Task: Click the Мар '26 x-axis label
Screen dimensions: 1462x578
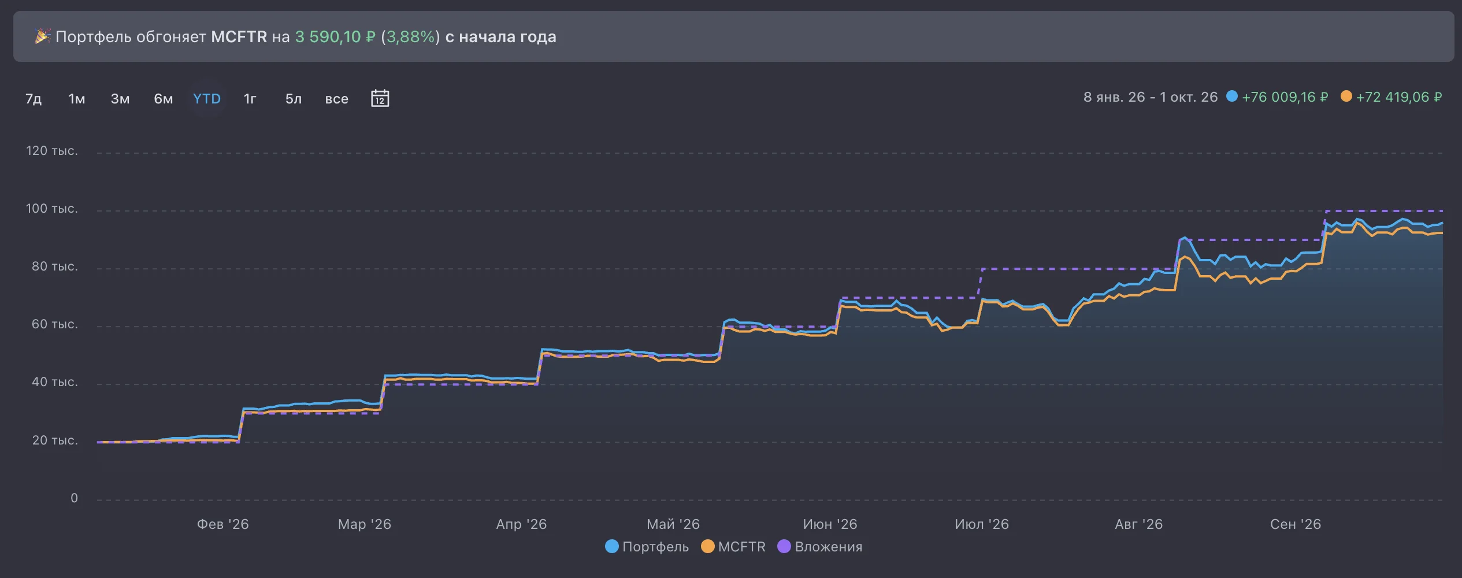Action: [365, 524]
